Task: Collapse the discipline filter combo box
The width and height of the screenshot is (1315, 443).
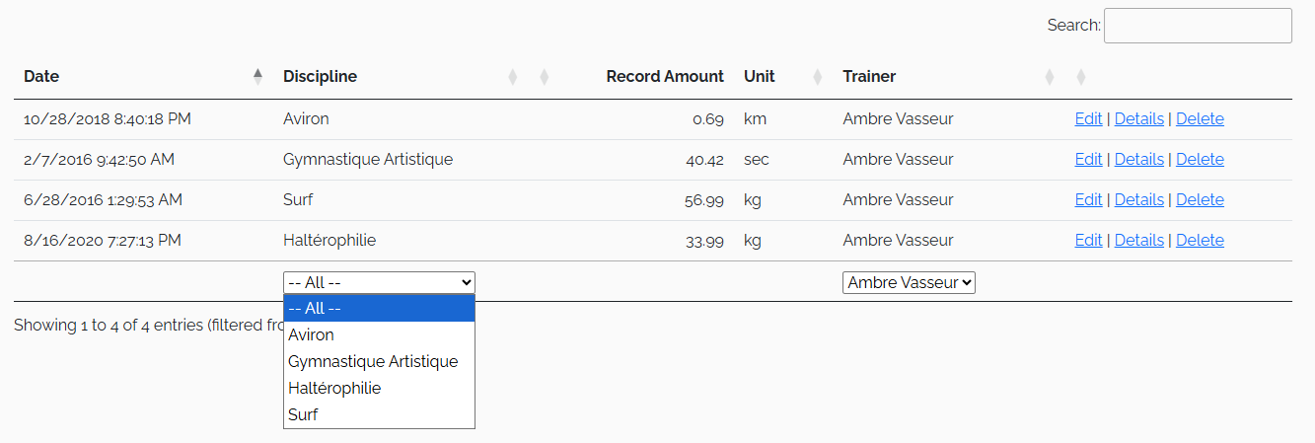Action: pos(379,282)
